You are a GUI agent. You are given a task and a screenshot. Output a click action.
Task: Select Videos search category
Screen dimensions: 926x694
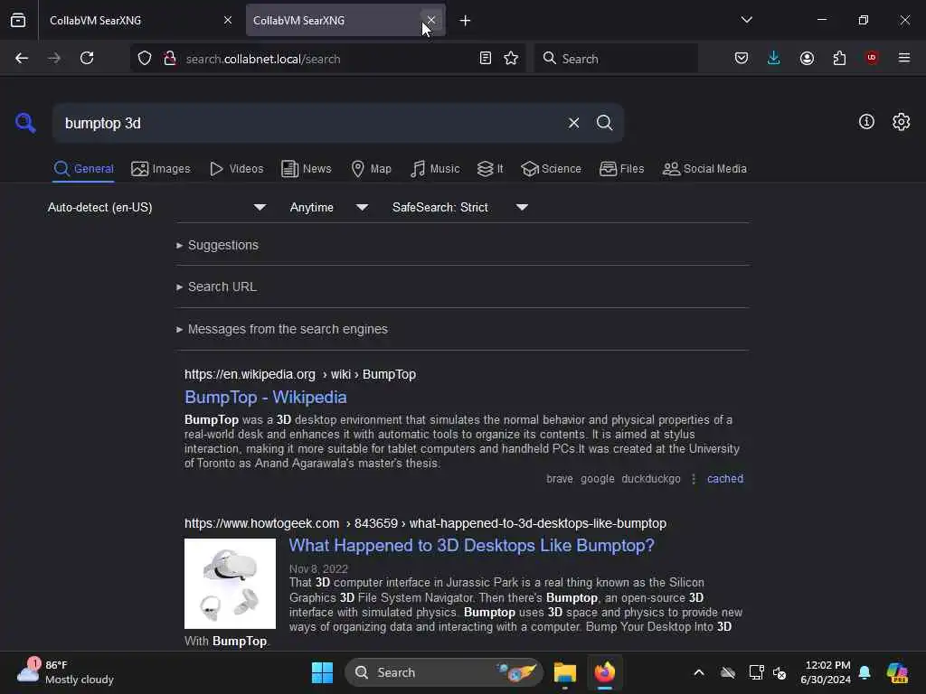[236, 169]
